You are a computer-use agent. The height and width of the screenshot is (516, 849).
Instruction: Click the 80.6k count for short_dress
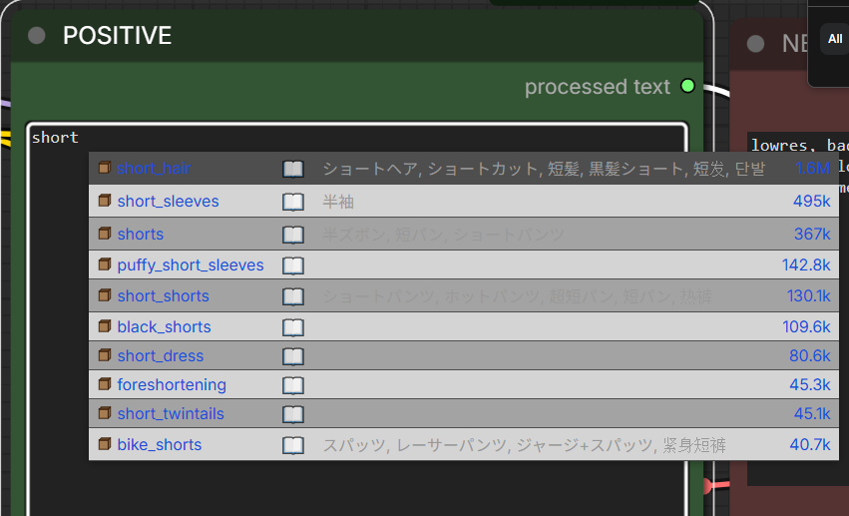click(x=809, y=355)
